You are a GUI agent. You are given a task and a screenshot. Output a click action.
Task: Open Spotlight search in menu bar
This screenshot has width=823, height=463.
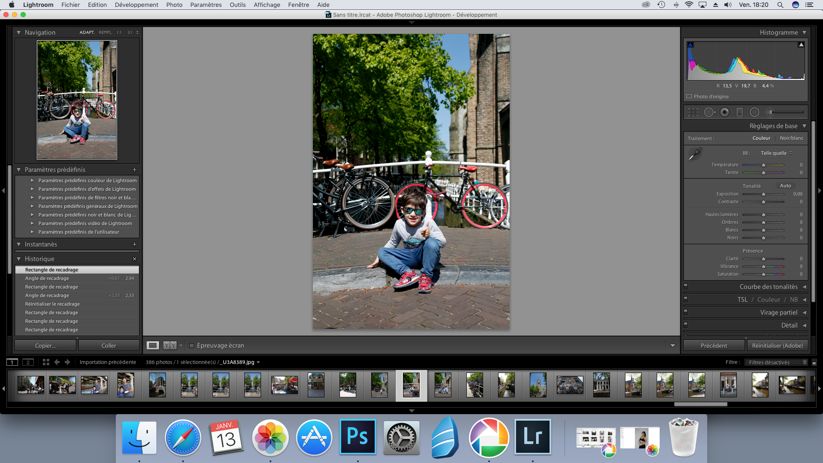[780, 5]
